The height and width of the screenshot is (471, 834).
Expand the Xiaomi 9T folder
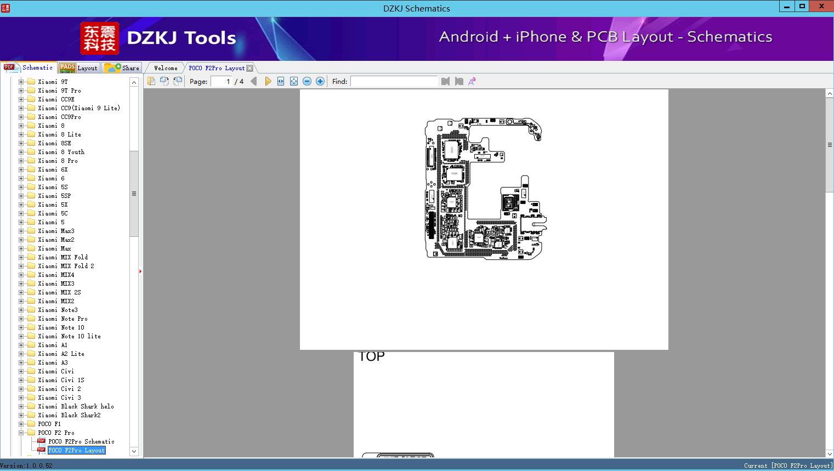[x=21, y=82]
